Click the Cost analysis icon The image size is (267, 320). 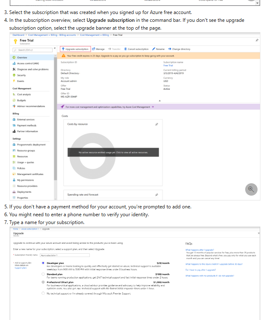coord(14,94)
